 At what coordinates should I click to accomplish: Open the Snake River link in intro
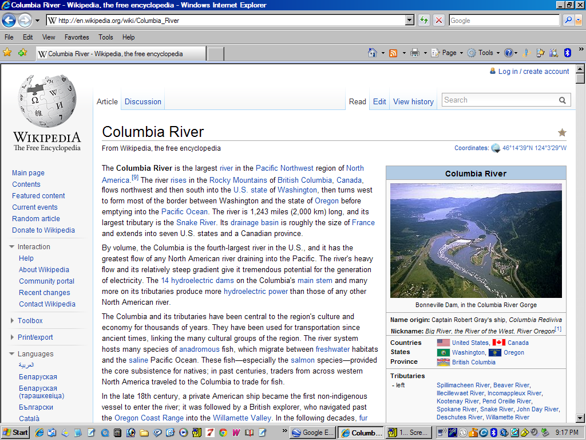coord(196,223)
